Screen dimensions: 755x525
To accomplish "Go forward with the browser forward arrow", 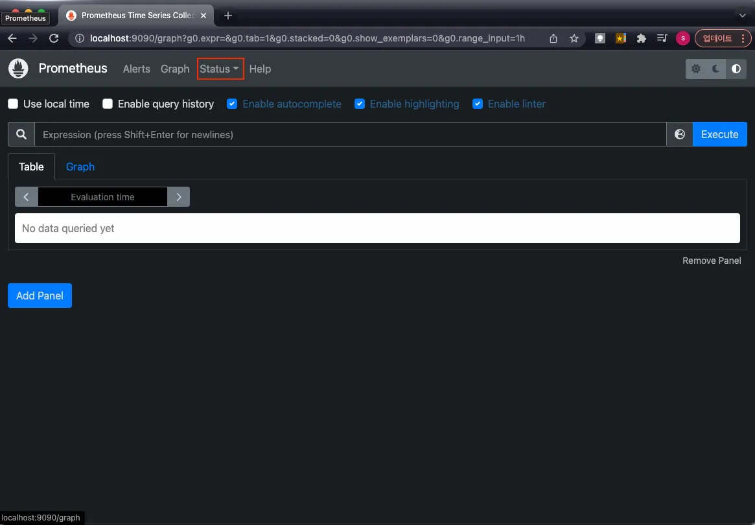I will click(33, 38).
